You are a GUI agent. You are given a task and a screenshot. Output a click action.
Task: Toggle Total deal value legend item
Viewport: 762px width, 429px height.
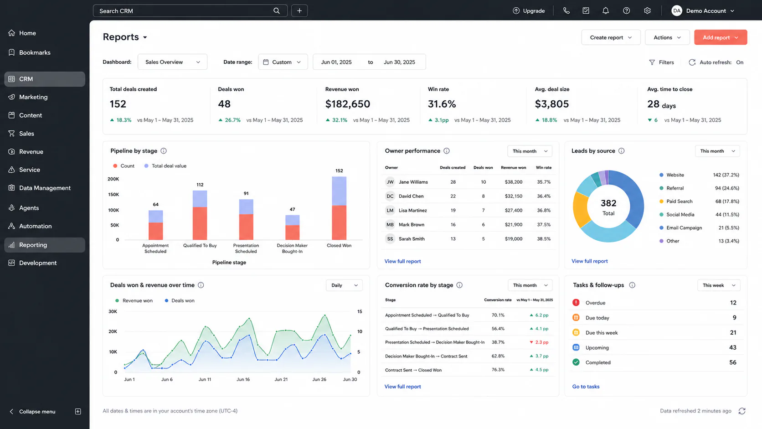165,166
